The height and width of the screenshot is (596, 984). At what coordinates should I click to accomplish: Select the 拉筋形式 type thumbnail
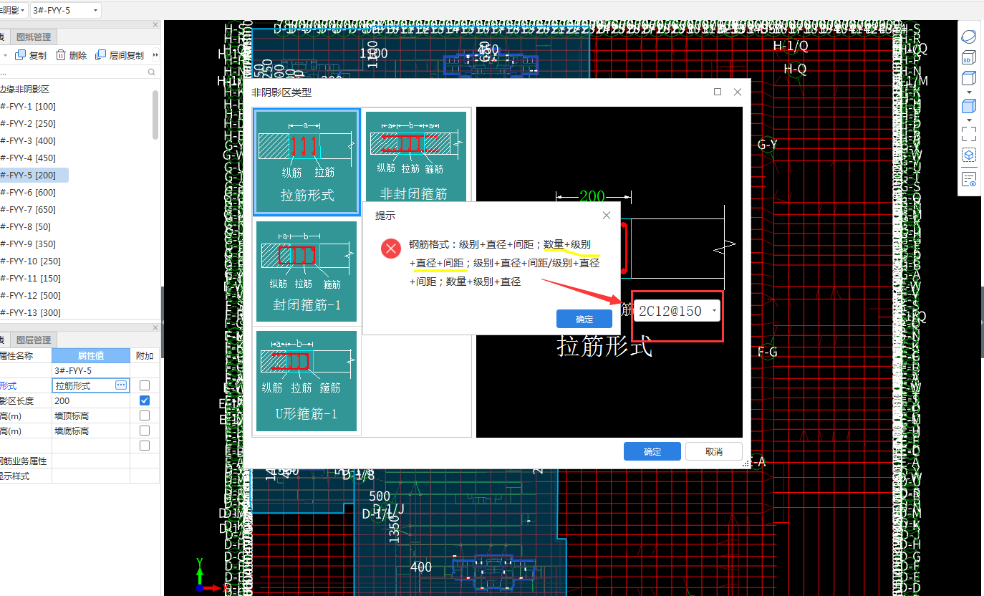click(x=307, y=163)
